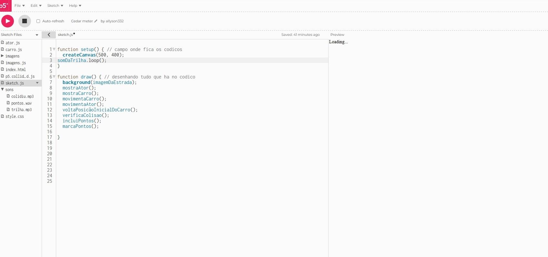Click the file icon beside style.css

coord(2,116)
